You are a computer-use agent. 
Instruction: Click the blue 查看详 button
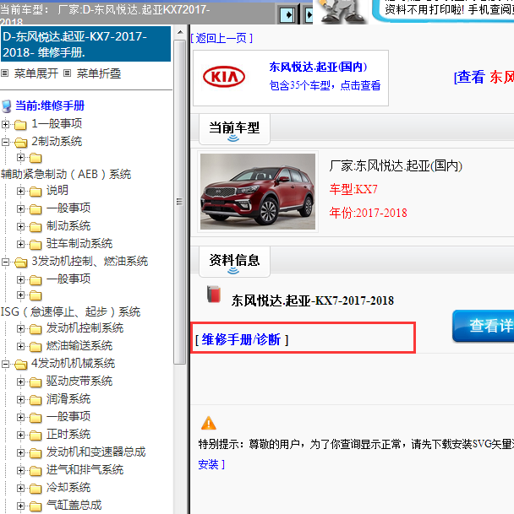[x=483, y=326]
